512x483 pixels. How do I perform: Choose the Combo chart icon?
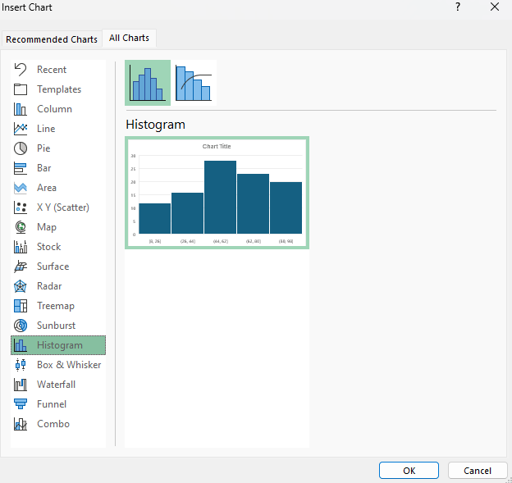(x=21, y=424)
